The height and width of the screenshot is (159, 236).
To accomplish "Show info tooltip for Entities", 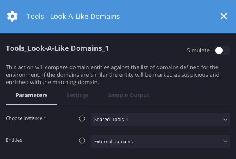I will (82, 141).
